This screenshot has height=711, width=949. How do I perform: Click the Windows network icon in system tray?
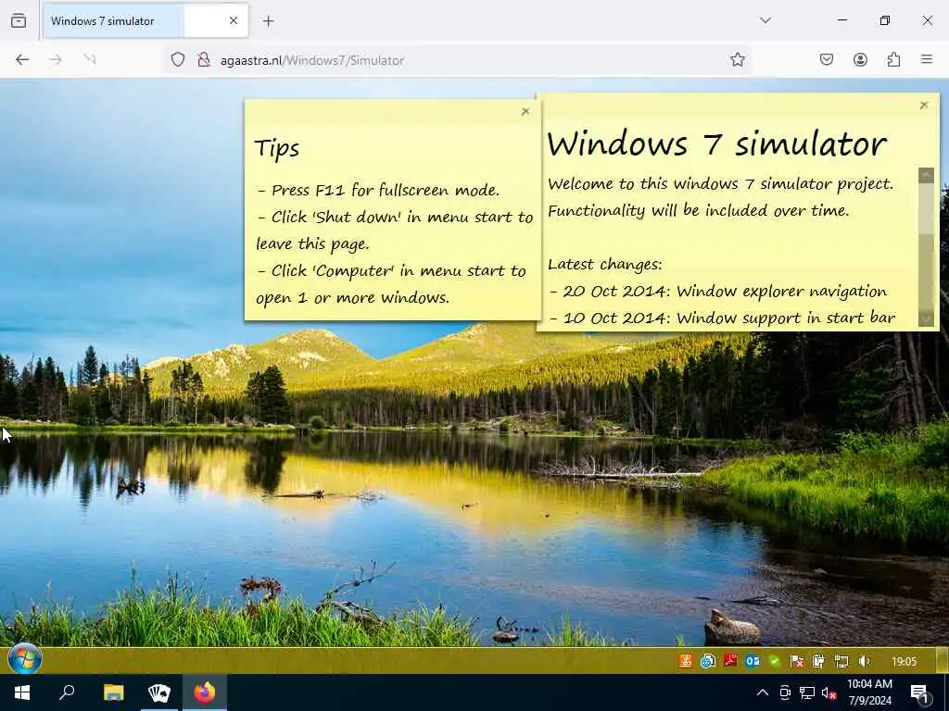click(807, 692)
